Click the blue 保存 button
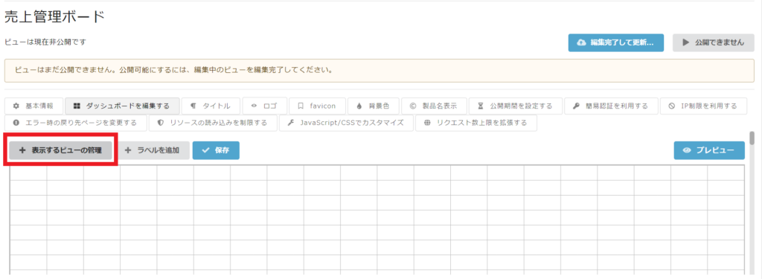 pyautogui.click(x=216, y=151)
